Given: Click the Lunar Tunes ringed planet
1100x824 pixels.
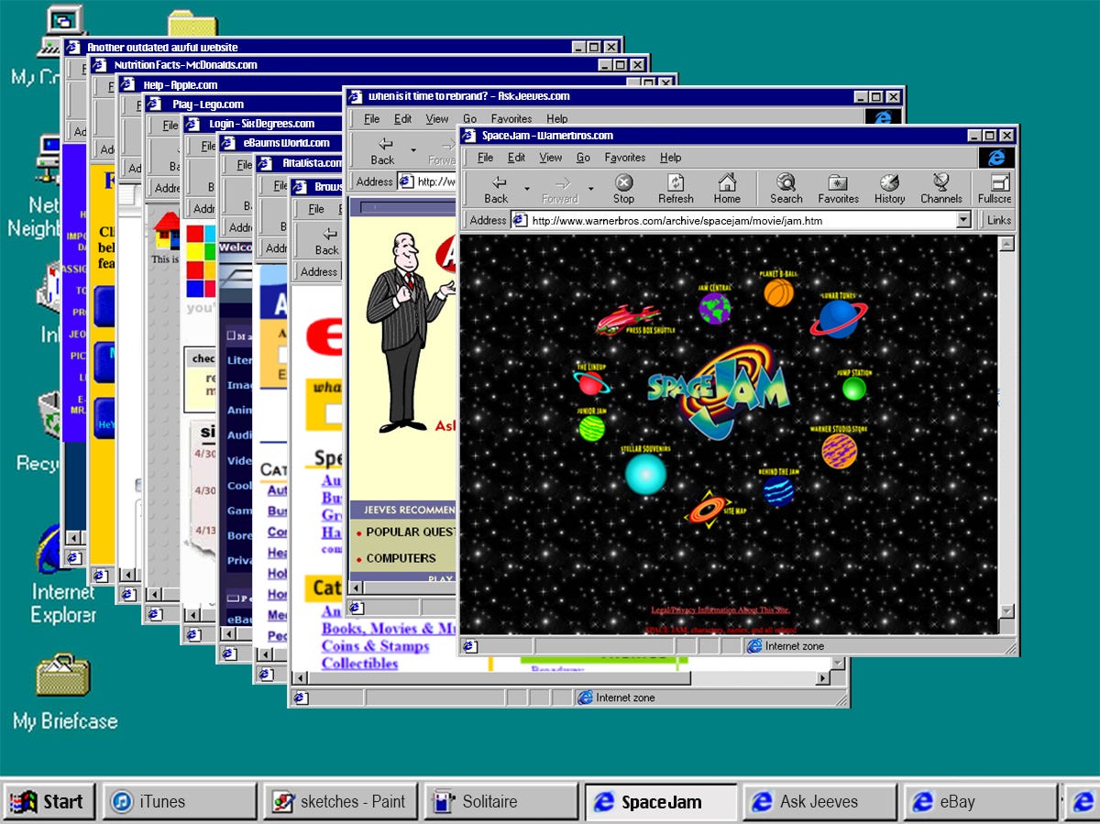Looking at the screenshot, I should click(838, 318).
